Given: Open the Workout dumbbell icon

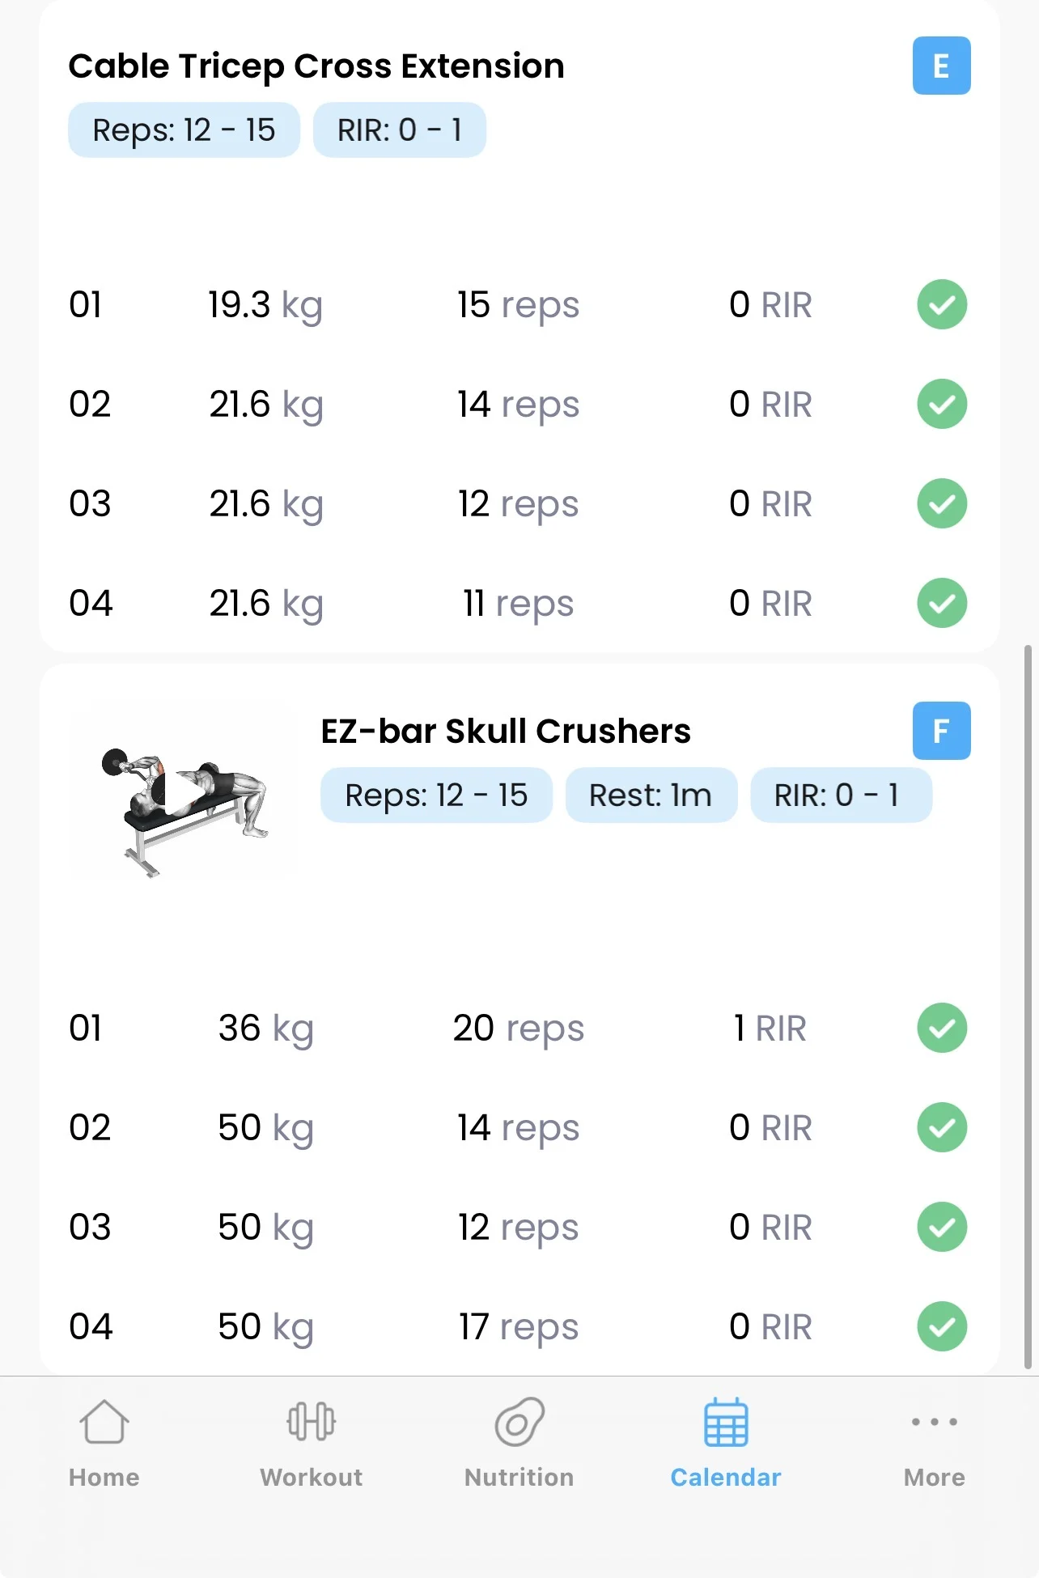Looking at the screenshot, I should 312,1423.
